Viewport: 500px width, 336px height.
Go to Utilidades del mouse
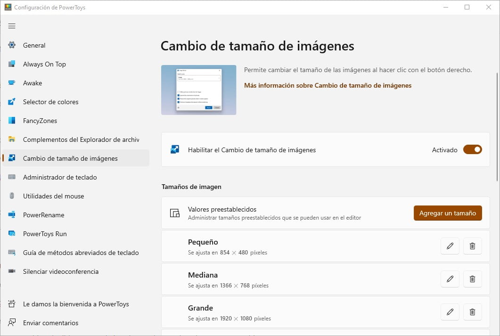pos(76,196)
